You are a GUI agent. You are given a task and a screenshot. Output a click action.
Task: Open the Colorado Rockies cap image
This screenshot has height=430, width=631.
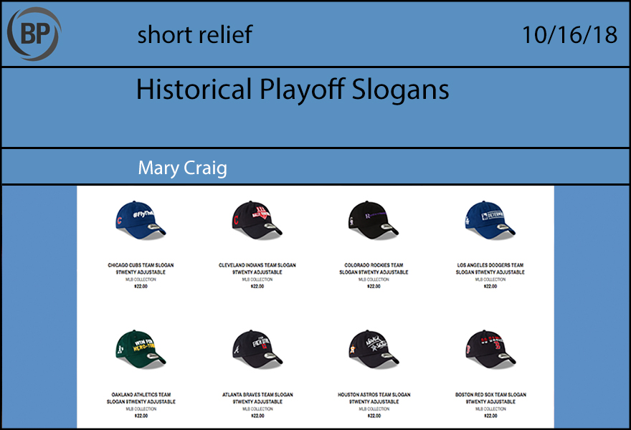tap(373, 219)
